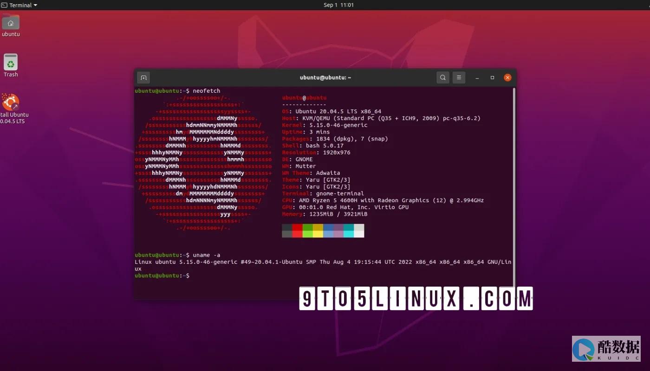Image resolution: width=650 pixels, height=371 pixels.
Task: Click the 'Shell: bash 5.0.17' line
Action: click(312, 146)
